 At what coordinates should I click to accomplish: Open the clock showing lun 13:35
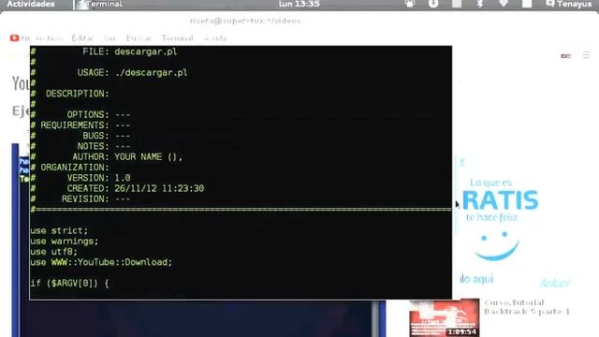click(299, 4)
